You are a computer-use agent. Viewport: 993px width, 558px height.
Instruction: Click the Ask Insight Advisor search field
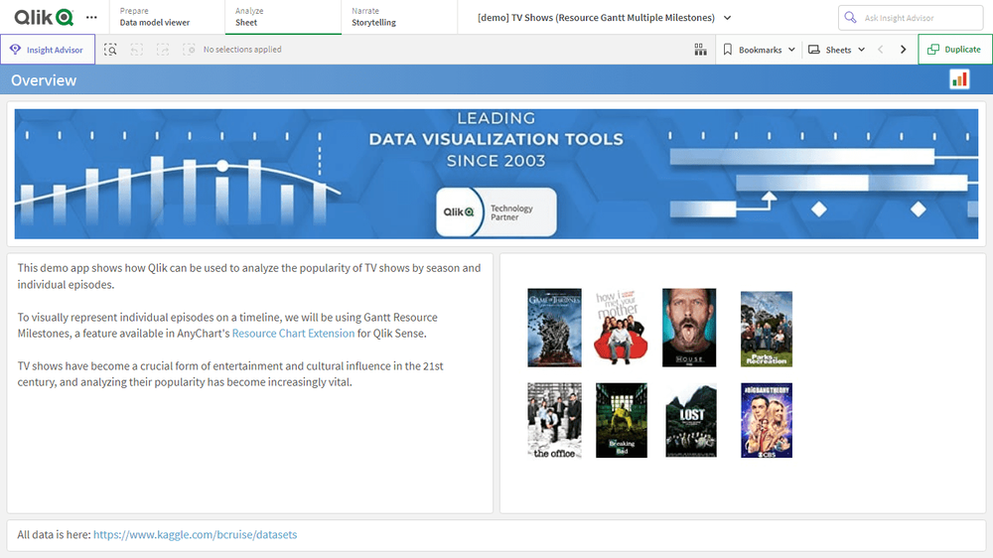[x=910, y=18]
